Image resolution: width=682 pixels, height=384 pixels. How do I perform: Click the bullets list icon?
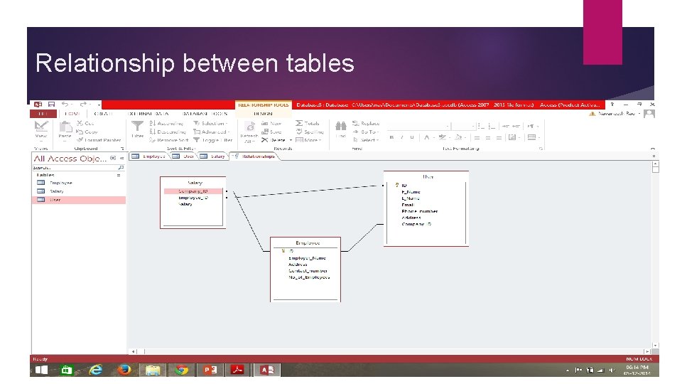pyautogui.click(x=481, y=127)
